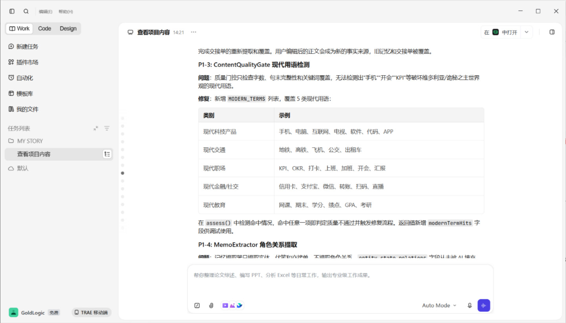Click the MODERN_TERMS code label
This screenshot has width=566, height=323.
[x=247, y=99]
